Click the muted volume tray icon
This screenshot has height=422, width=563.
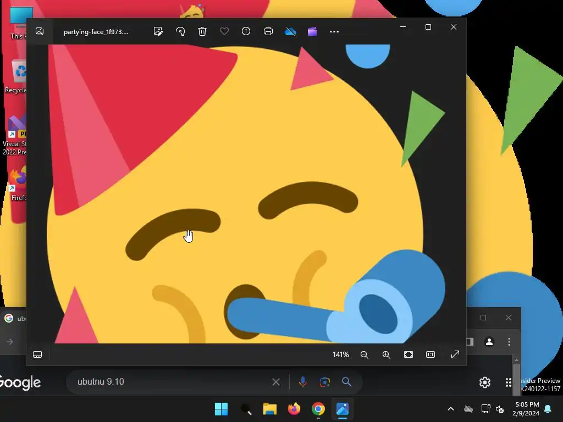(500, 409)
